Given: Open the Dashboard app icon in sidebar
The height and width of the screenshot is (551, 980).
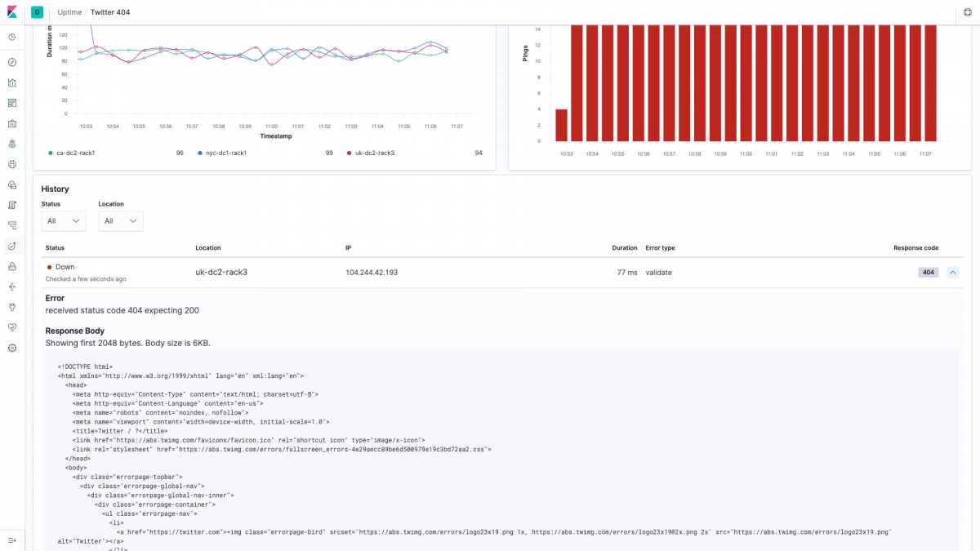Looking at the screenshot, I should (12, 103).
